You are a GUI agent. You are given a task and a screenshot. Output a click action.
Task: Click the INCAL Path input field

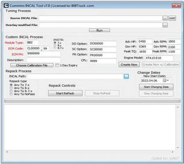coord(75,76)
